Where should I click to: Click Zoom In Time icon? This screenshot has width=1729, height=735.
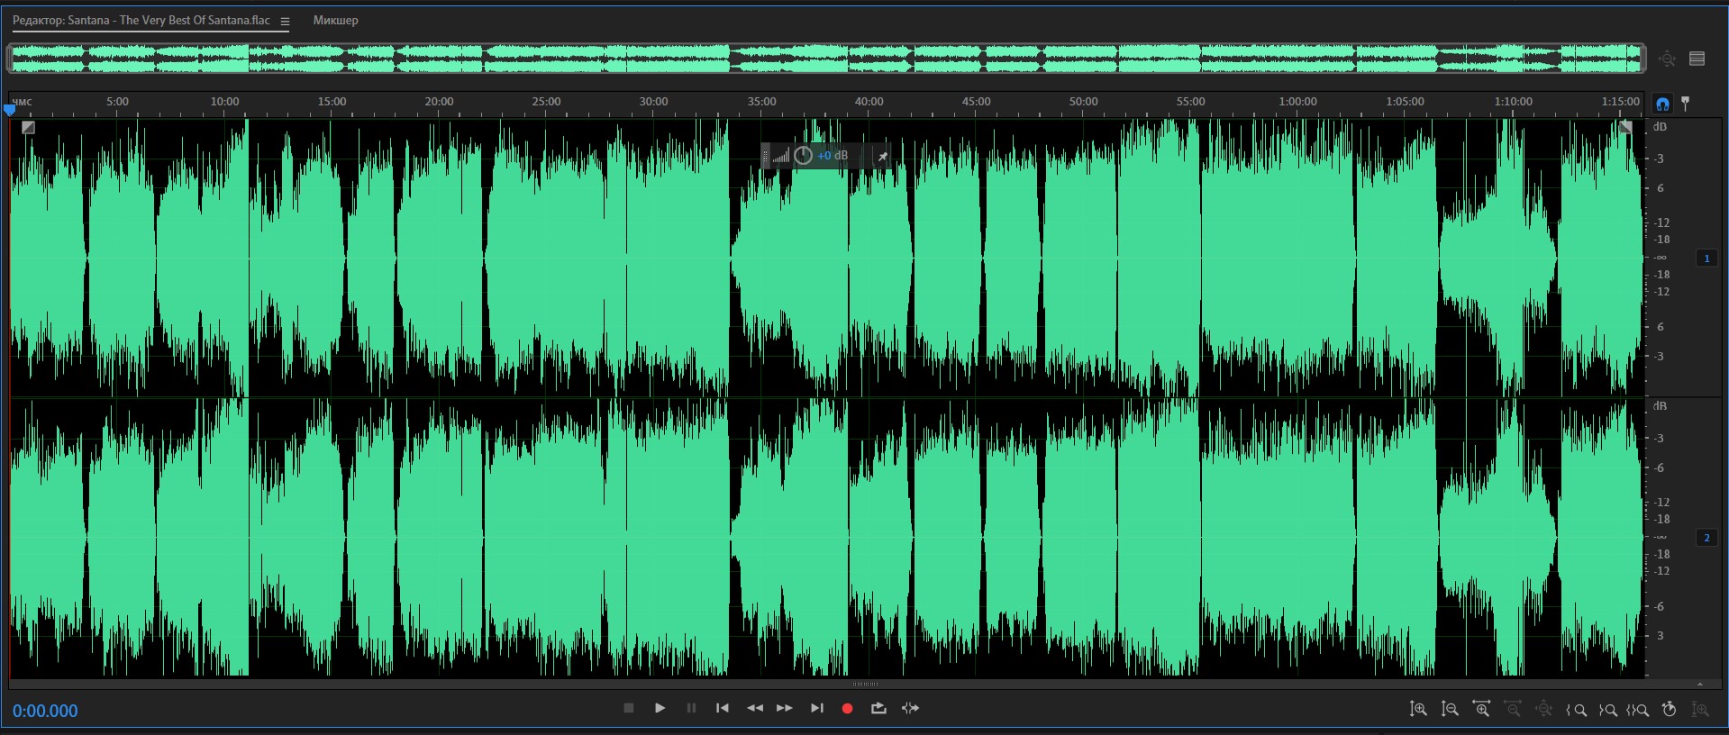1480,710
